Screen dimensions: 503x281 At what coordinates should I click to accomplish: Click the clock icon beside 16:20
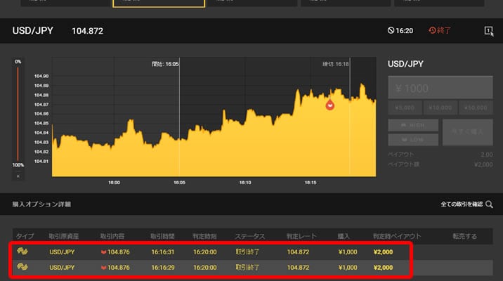[x=391, y=30]
